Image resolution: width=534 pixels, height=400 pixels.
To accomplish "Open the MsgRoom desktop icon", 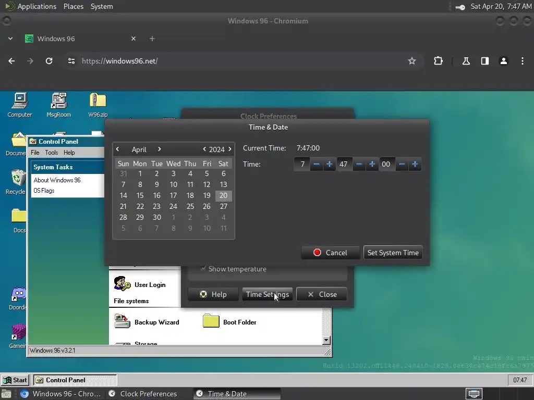I will coord(58,105).
